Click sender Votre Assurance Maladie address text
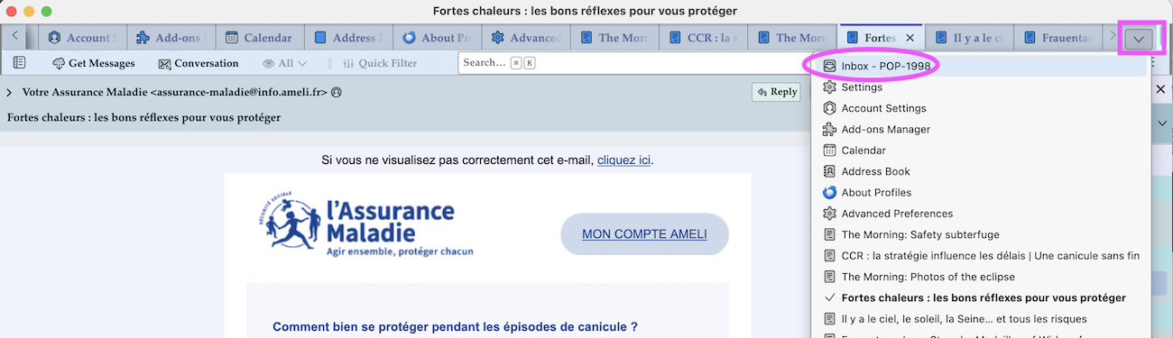Image resolution: width=1173 pixels, height=338 pixels. coord(174,92)
